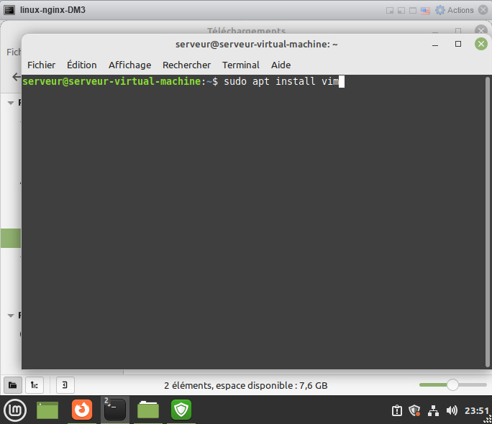Adjust the file manager zoom slider
The width and height of the screenshot is (492, 424).
pyautogui.click(x=452, y=385)
